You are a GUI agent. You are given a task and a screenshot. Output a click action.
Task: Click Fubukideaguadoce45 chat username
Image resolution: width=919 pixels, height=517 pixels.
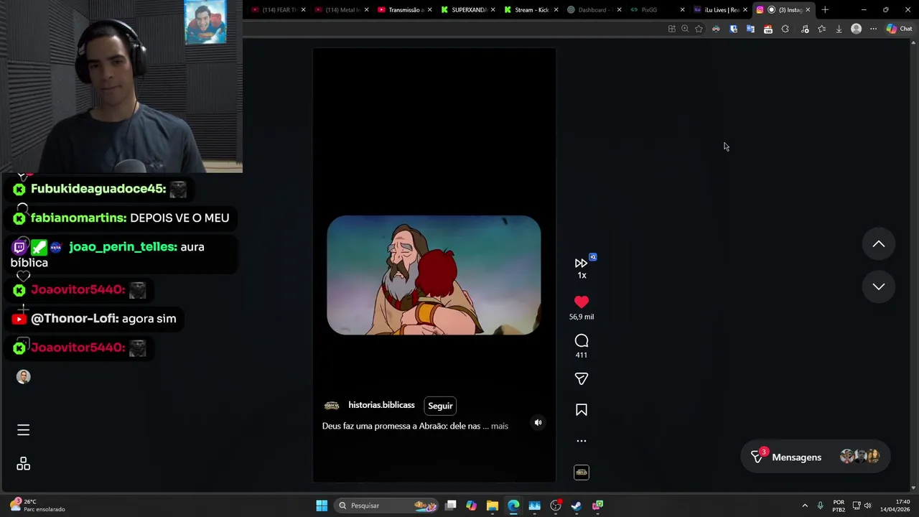(x=98, y=189)
